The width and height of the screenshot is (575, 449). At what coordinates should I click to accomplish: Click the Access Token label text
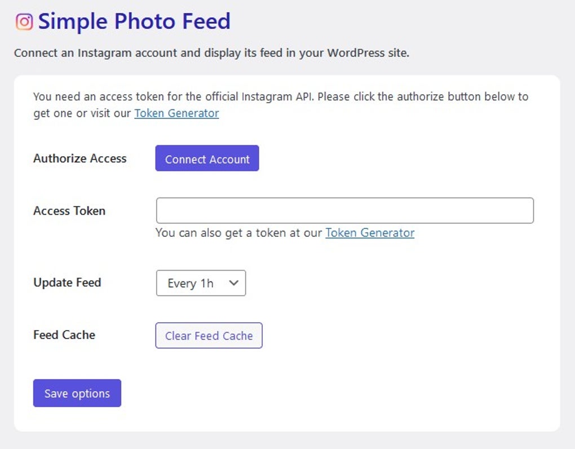click(x=69, y=210)
